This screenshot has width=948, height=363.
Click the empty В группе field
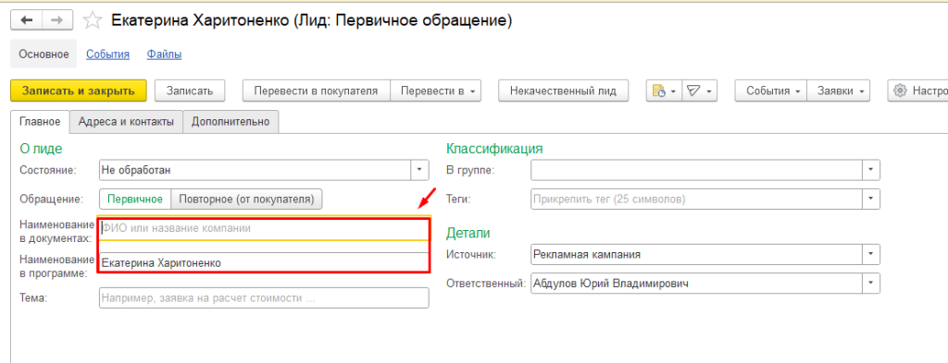coord(697,170)
